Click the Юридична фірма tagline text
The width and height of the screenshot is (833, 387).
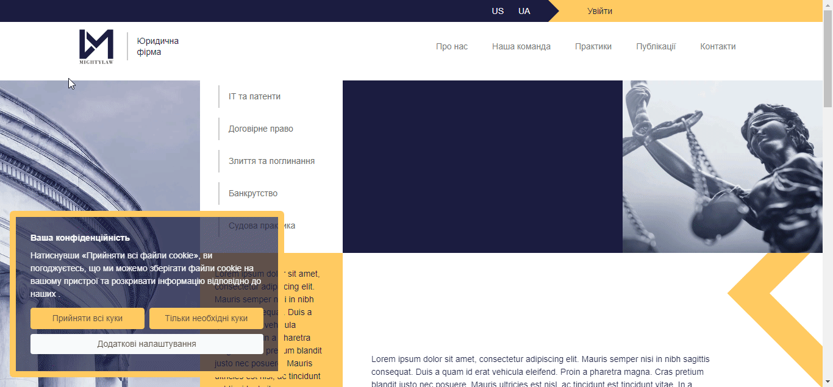158,46
